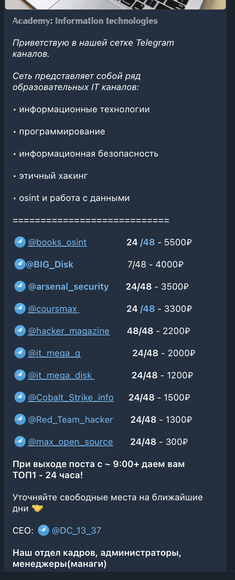Click Telegram icon beside @coursmax
Viewport: 235px width, 580px height.
(x=20, y=309)
